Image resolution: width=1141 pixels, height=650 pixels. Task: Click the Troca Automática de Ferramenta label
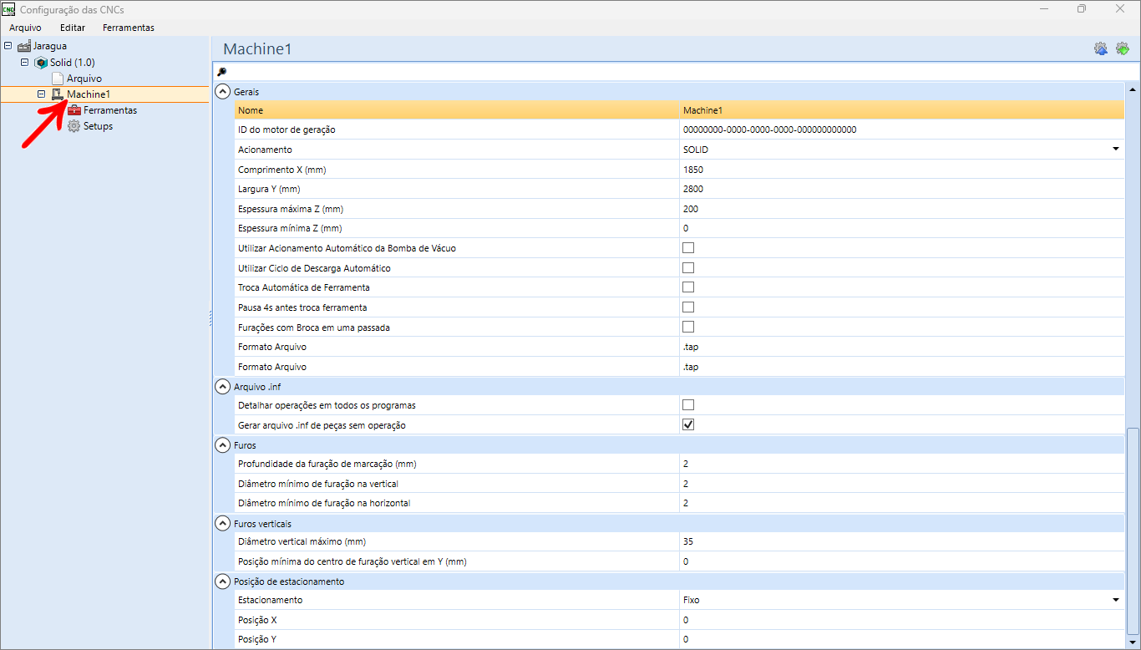(303, 287)
